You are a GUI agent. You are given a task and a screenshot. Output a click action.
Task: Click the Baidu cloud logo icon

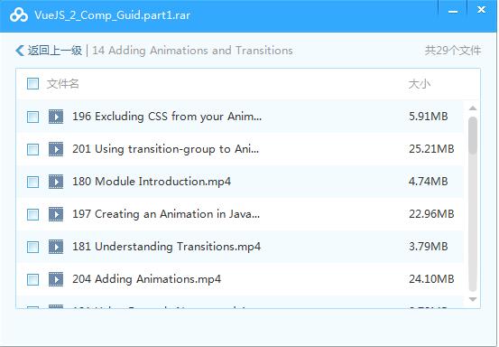click(19, 15)
